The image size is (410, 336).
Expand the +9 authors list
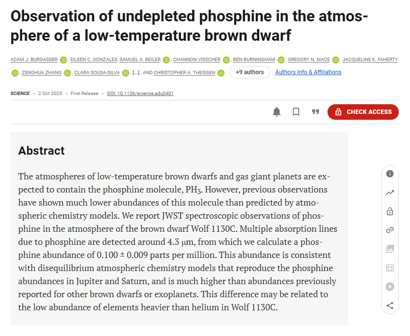[249, 72]
